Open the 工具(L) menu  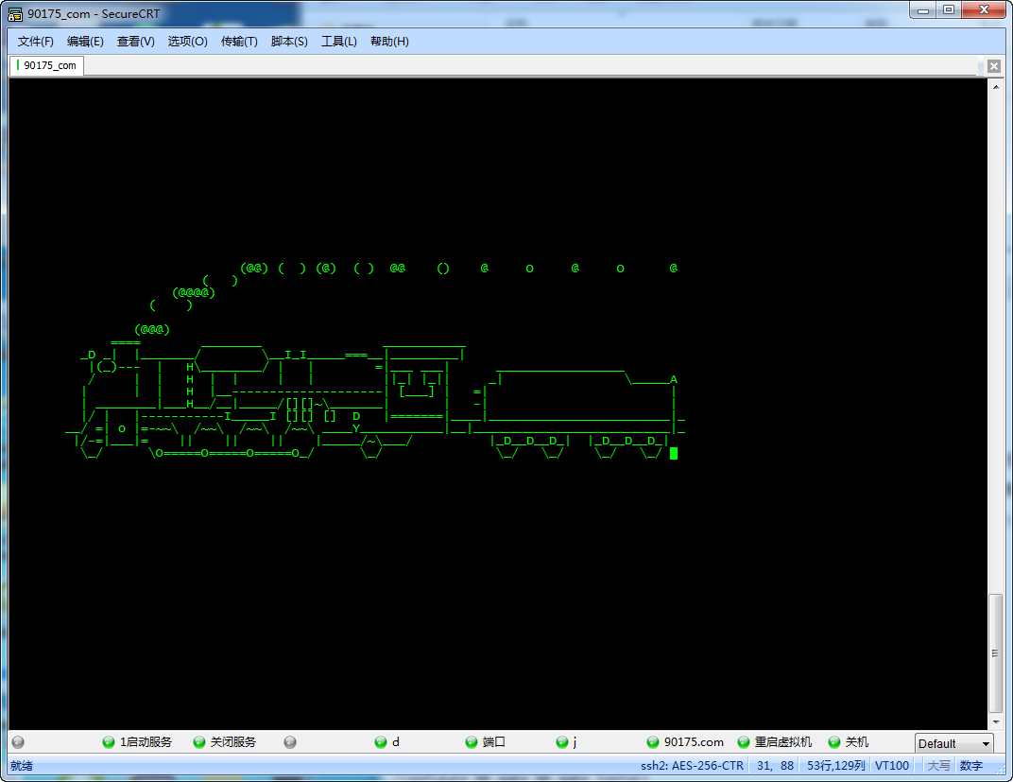coord(338,42)
